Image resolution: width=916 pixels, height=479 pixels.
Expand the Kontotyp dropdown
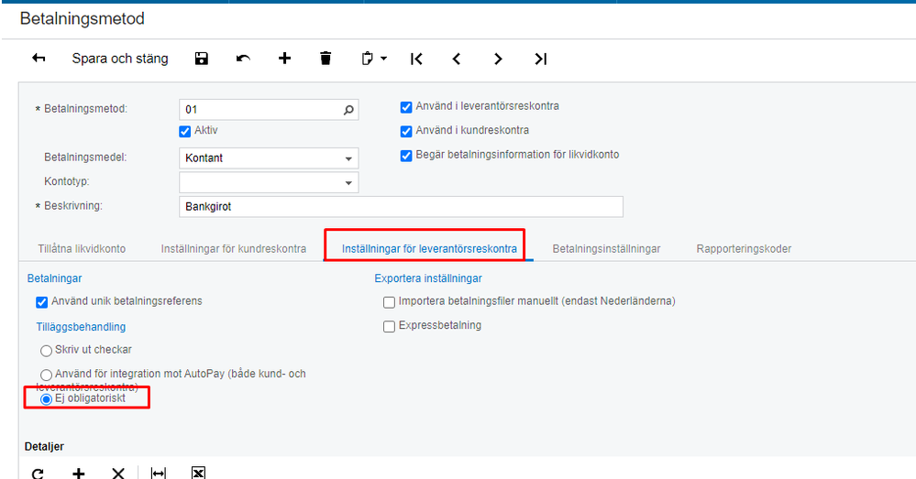point(348,182)
